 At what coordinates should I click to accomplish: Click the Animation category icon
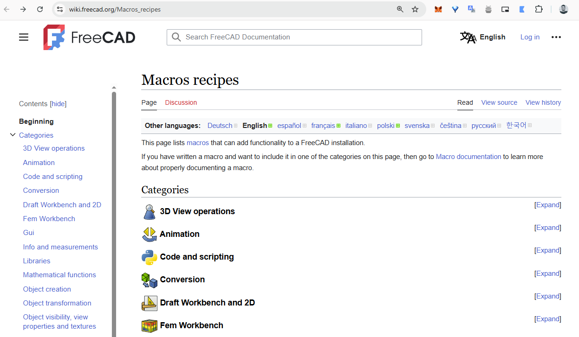click(149, 235)
